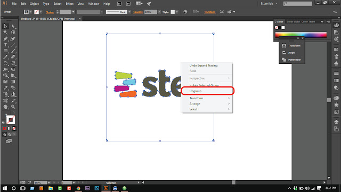Open the fill color dropdown in control bar
Image resolution: width=341 pixels, height=192 pixels.
point(30,12)
